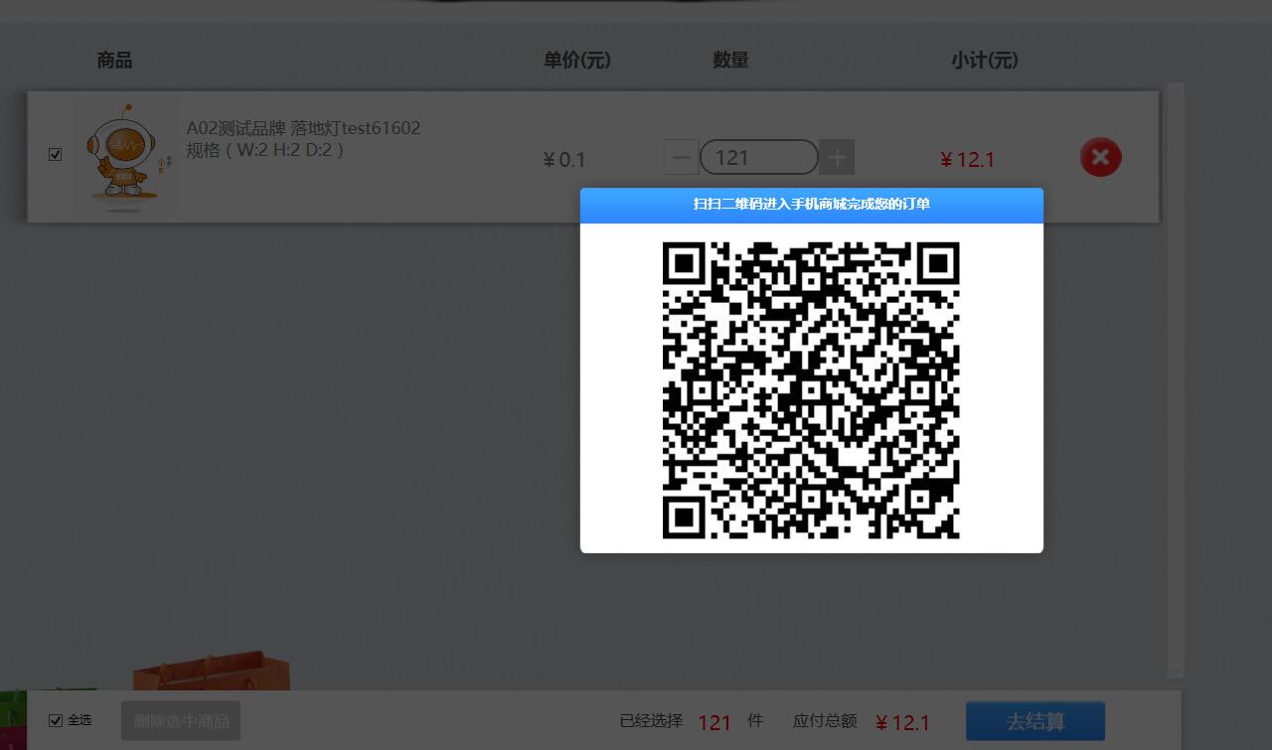Click the 小计(元) column header
The image size is (1272, 750).
[x=985, y=61]
